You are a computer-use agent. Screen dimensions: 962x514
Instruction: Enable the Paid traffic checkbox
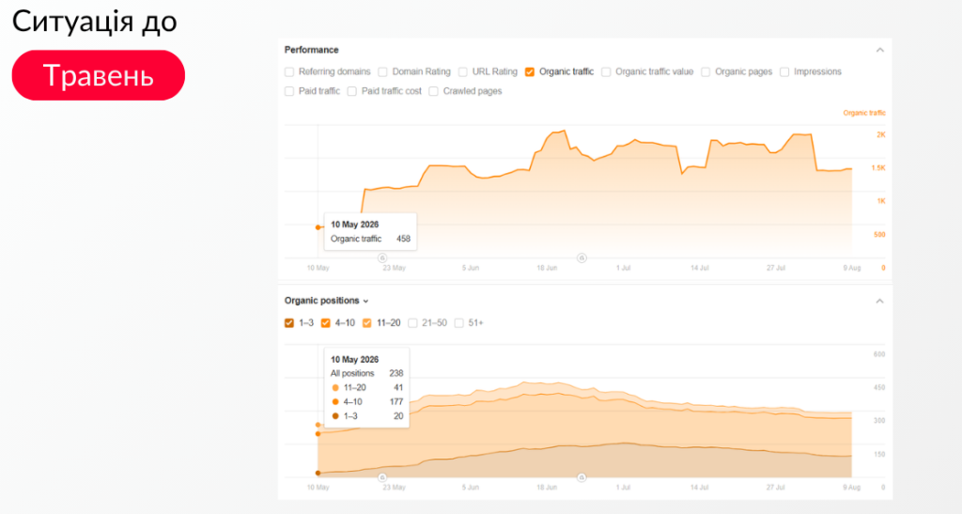click(x=289, y=91)
